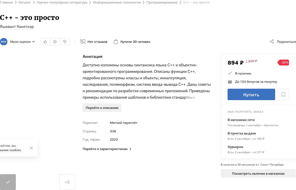This screenshot has height=190, width=296.
Task: Click the thumbs down rating icon
Action: point(65,42)
